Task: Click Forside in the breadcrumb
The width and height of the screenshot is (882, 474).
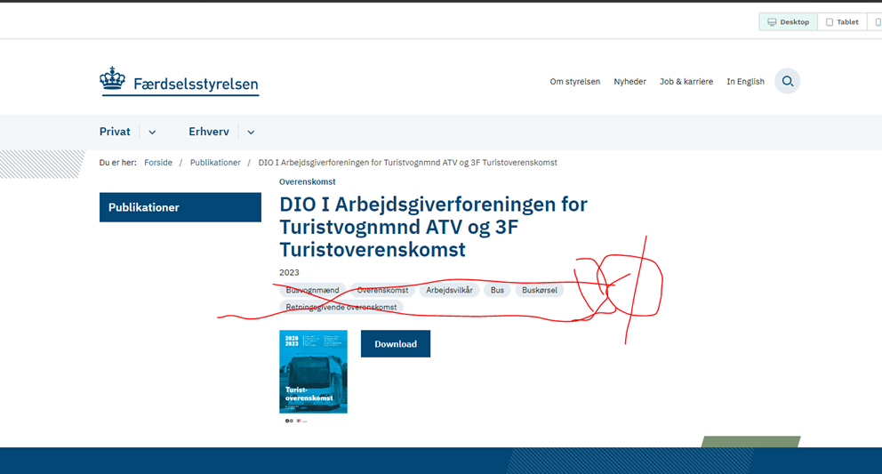Action: (x=158, y=163)
